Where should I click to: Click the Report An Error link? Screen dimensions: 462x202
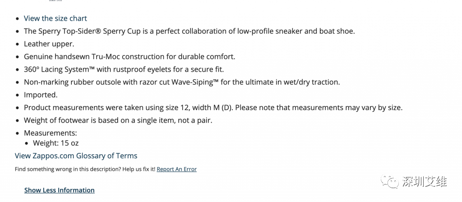coord(176,170)
